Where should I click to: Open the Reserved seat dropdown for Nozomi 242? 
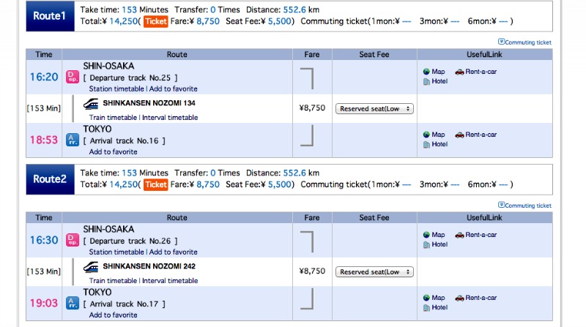pyautogui.click(x=374, y=271)
